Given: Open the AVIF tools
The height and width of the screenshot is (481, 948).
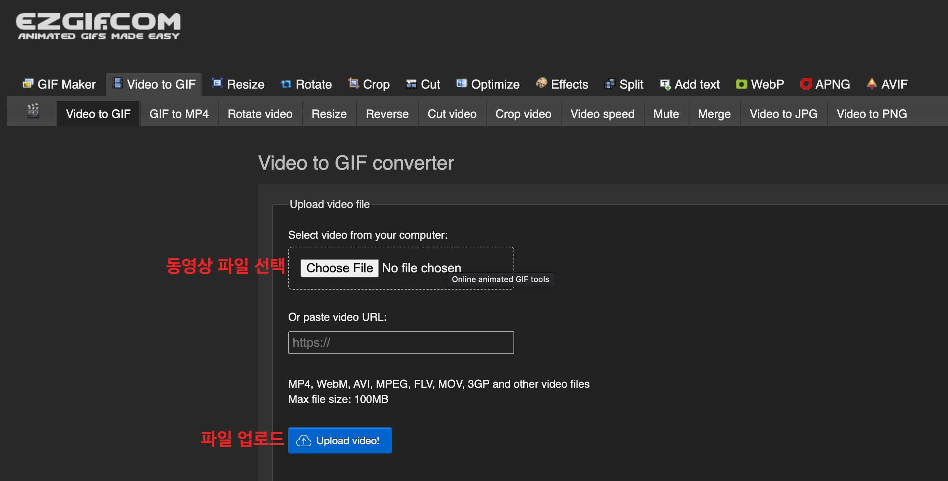Looking at the screenshot, I should point(887,85).
